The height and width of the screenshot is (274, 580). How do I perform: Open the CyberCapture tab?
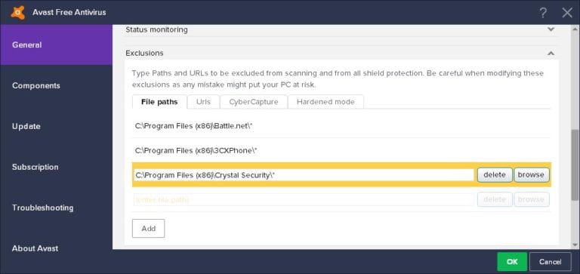(x=254, y=102)
